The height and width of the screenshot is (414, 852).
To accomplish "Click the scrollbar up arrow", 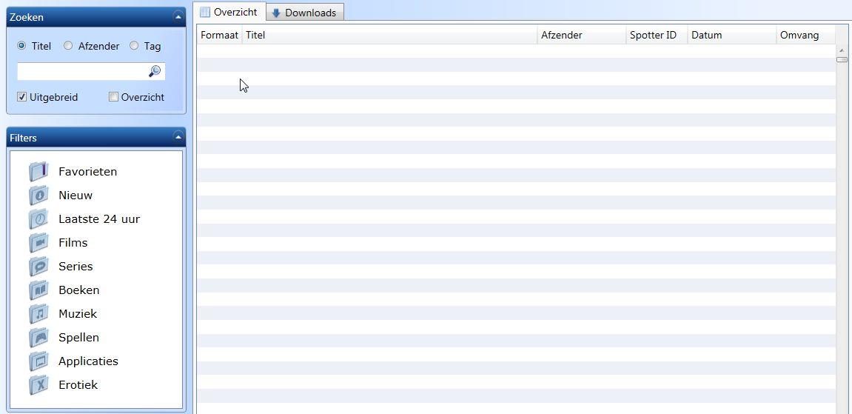I will pyautogui.click(x=842, y=50).
